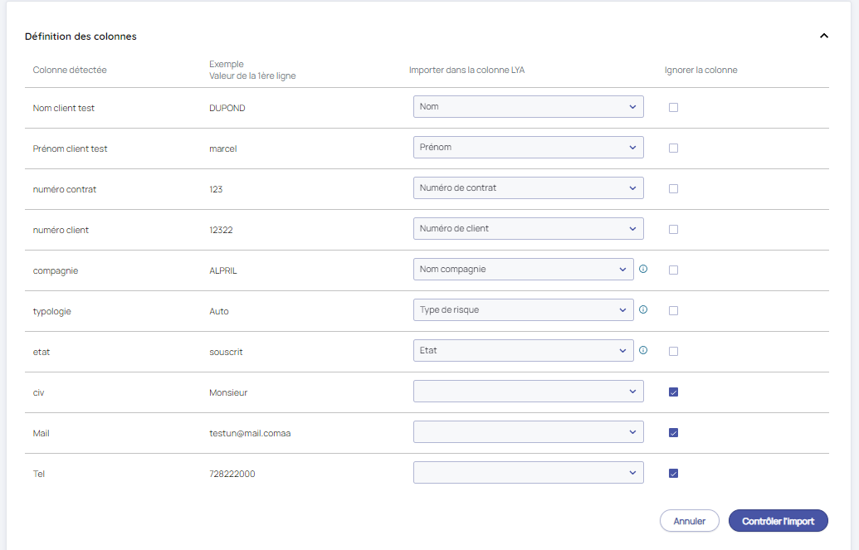The image size is (859, 550).
Task: Open empty mapping dropdown for civ row
Action: pyautogui.click(x=528, y=391)
